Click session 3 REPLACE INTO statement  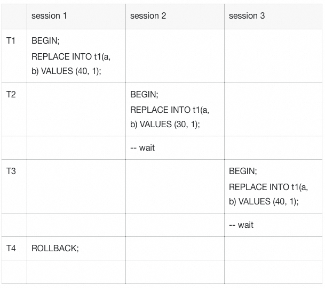(268, 194)
